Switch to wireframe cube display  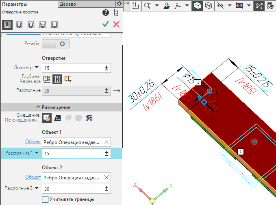[209, 6]
